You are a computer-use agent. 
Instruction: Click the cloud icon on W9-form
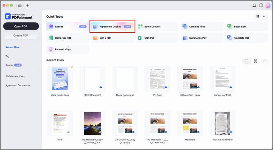point(166,87)
